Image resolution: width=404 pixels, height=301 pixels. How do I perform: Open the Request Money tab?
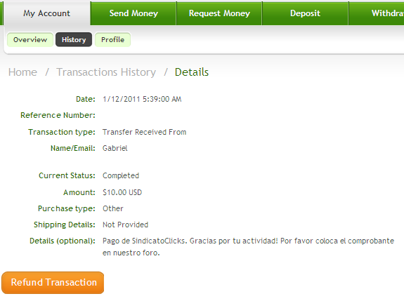219,13
